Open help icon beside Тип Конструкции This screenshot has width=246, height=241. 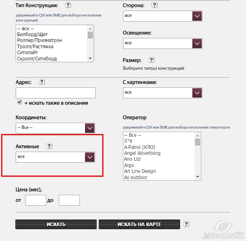pos(68,5)
